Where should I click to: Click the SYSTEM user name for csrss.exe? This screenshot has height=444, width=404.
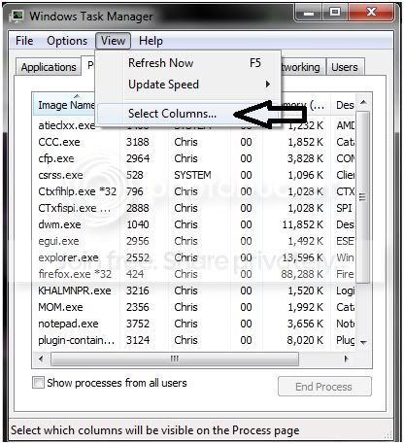(192, 175)
